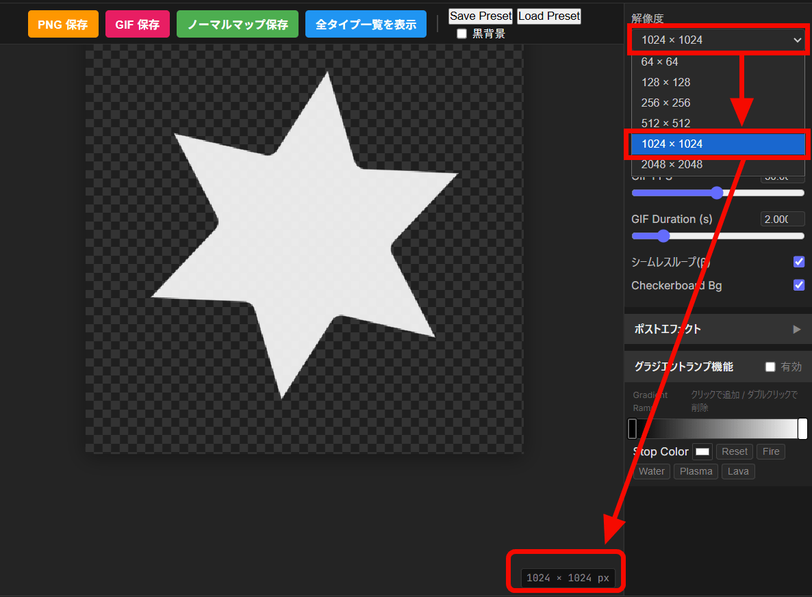The width and height of the screenshot is (812, 597).
Task: Save the normal map with ノーマルマップ保存
Action: (237, 25)
